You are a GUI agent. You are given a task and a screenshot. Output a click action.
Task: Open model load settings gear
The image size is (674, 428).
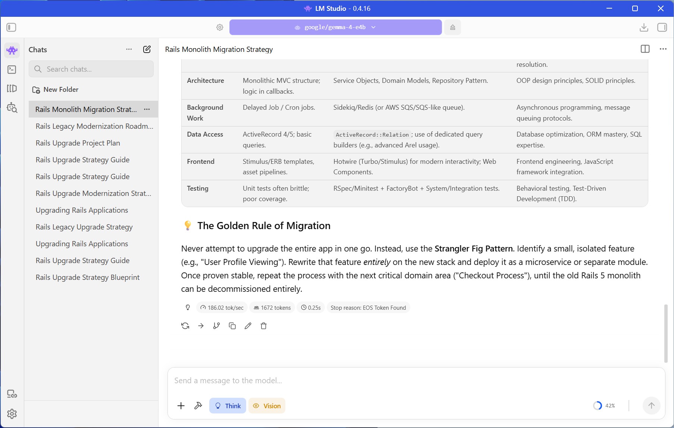220,27
